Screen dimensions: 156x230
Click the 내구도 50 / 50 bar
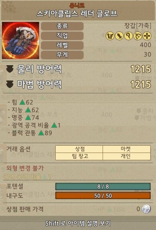point(103,195)
